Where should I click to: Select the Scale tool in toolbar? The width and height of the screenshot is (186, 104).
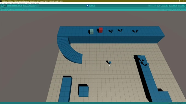tap(11, 6)
